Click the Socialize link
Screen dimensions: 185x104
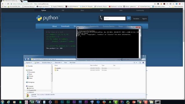[136, 18]
